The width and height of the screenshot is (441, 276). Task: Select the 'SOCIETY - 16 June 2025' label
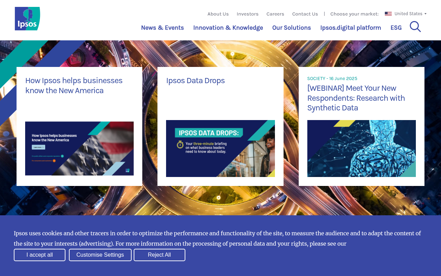332,78
